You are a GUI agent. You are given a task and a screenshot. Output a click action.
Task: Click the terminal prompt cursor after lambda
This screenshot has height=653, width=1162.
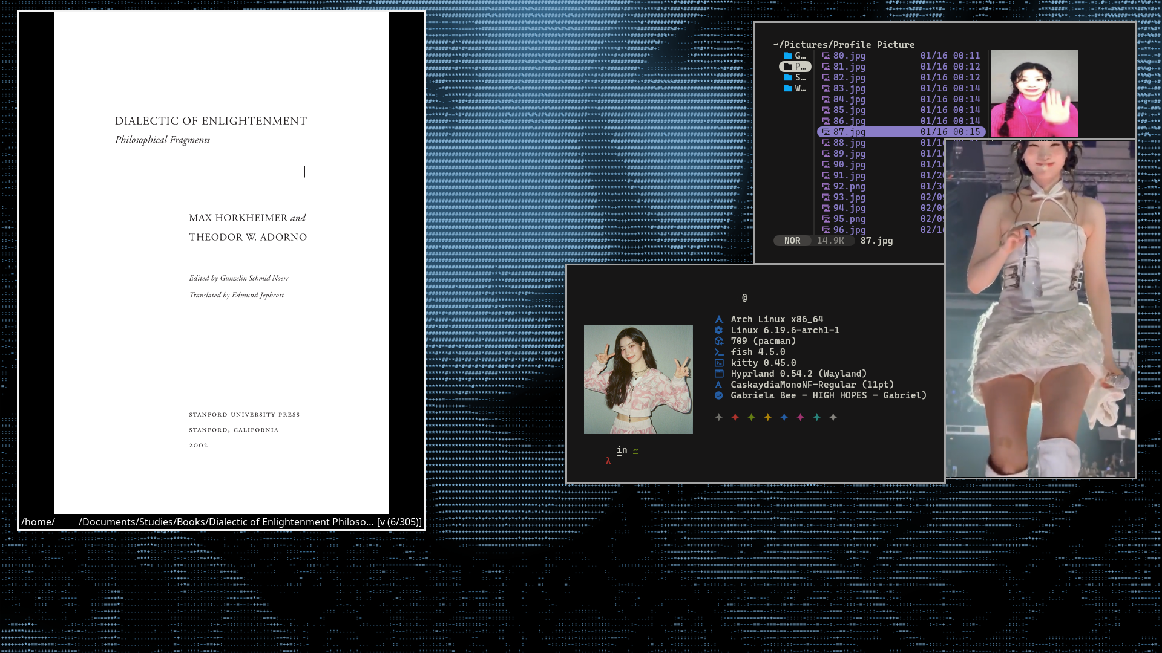click(x=619, y=461)
